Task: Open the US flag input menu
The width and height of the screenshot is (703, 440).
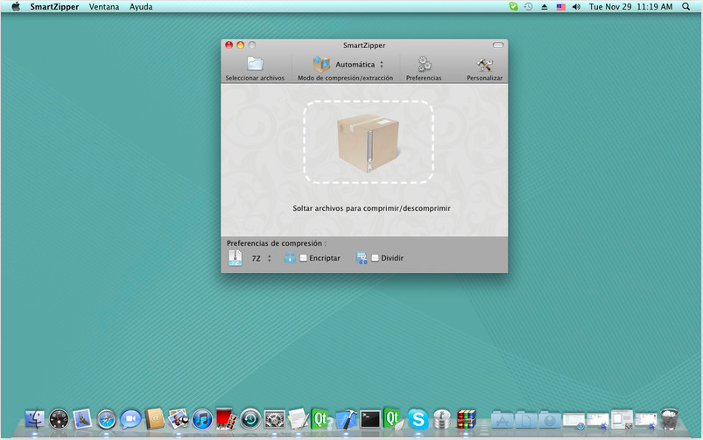Action: click(561, 7)
